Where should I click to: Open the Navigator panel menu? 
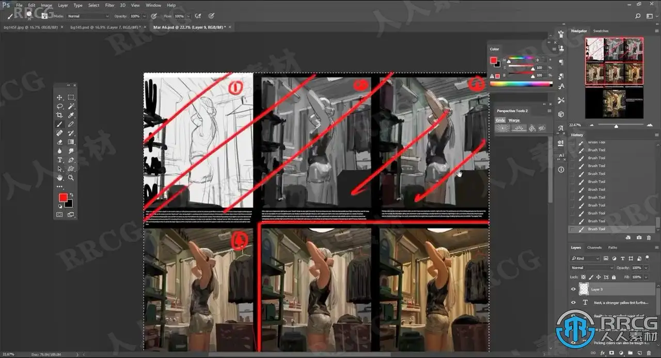point(656,31)
